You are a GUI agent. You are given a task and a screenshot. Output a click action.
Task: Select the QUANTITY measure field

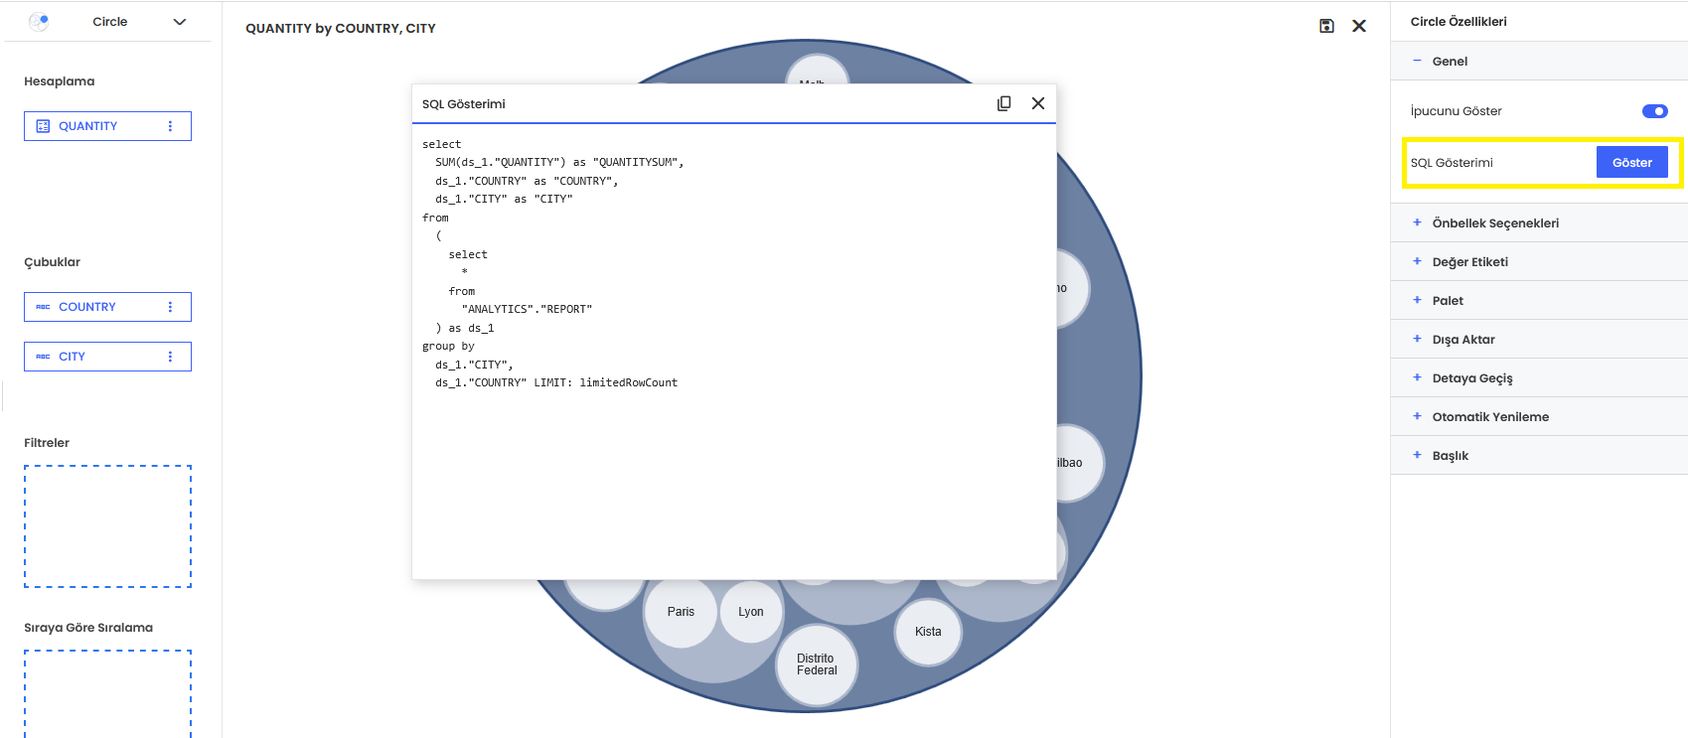pos(87,126)
